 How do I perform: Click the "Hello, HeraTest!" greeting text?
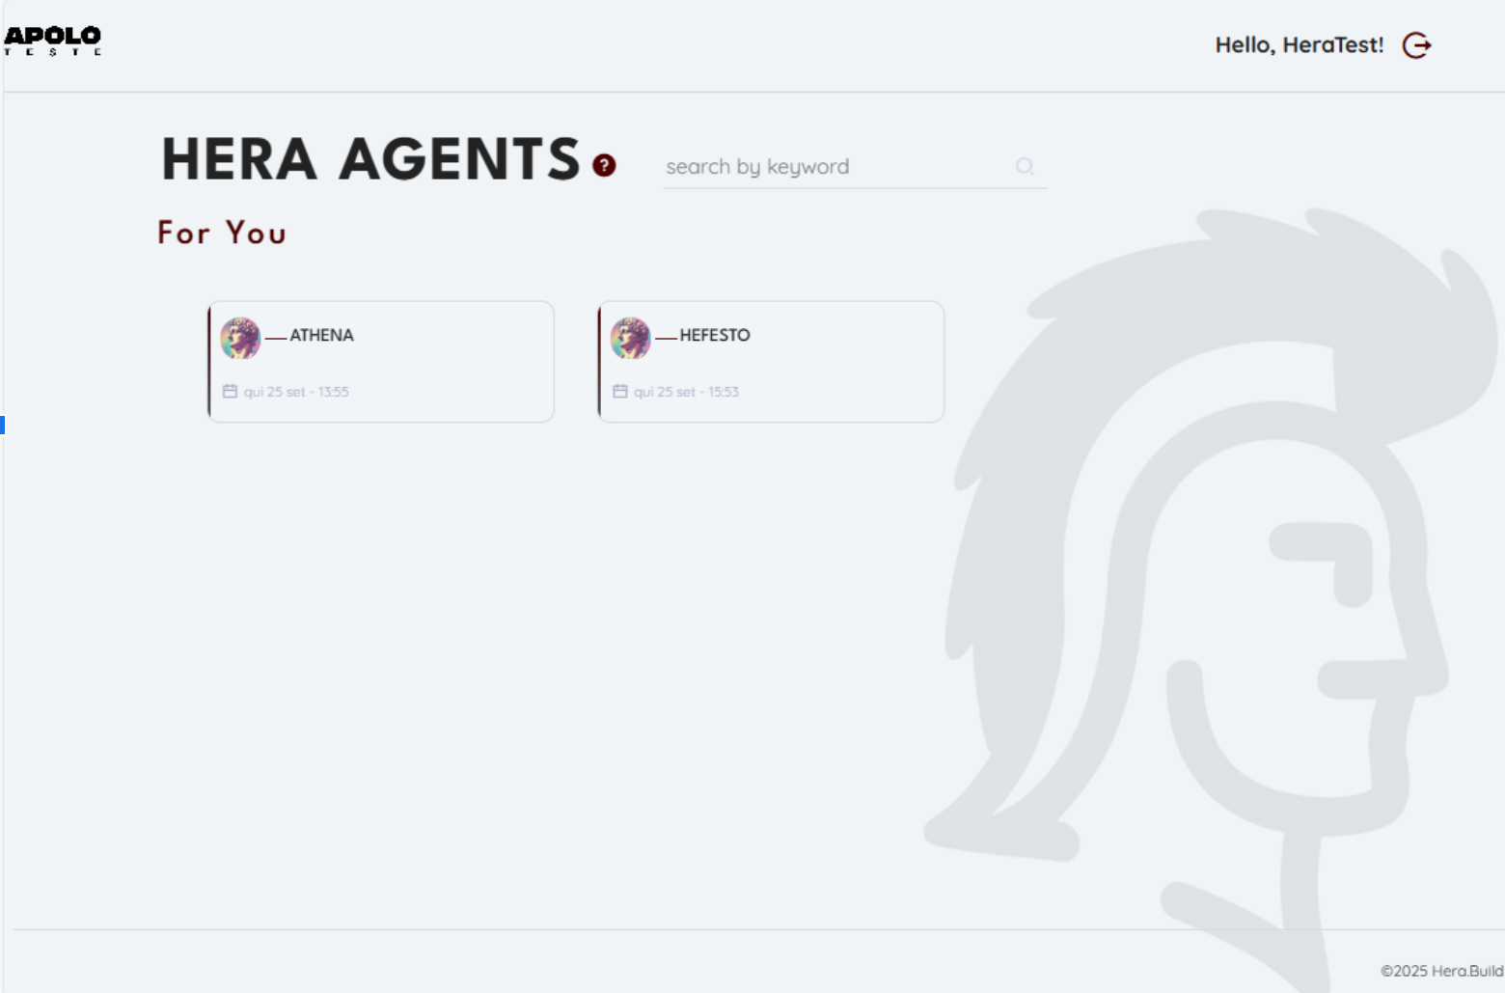coord(1299,45)
